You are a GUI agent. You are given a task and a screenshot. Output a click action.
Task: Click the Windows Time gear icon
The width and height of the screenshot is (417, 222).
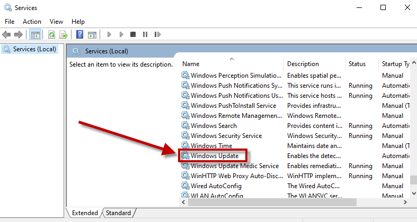185,145
